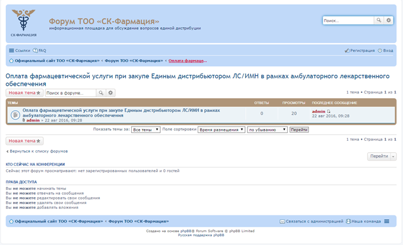Click the Вход login link
Viewport: 403px width, 245px height.
(385, 50)
